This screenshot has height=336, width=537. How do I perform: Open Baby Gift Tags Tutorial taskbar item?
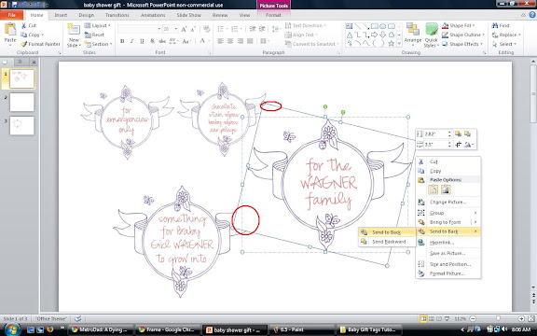pyautogui.click(x=369, y=329)
